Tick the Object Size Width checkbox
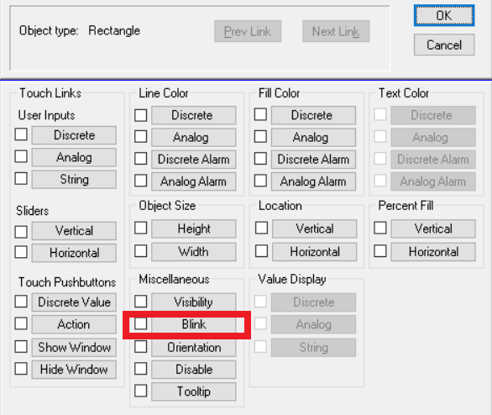Screen dimensions: 492x415 point(140,251)
